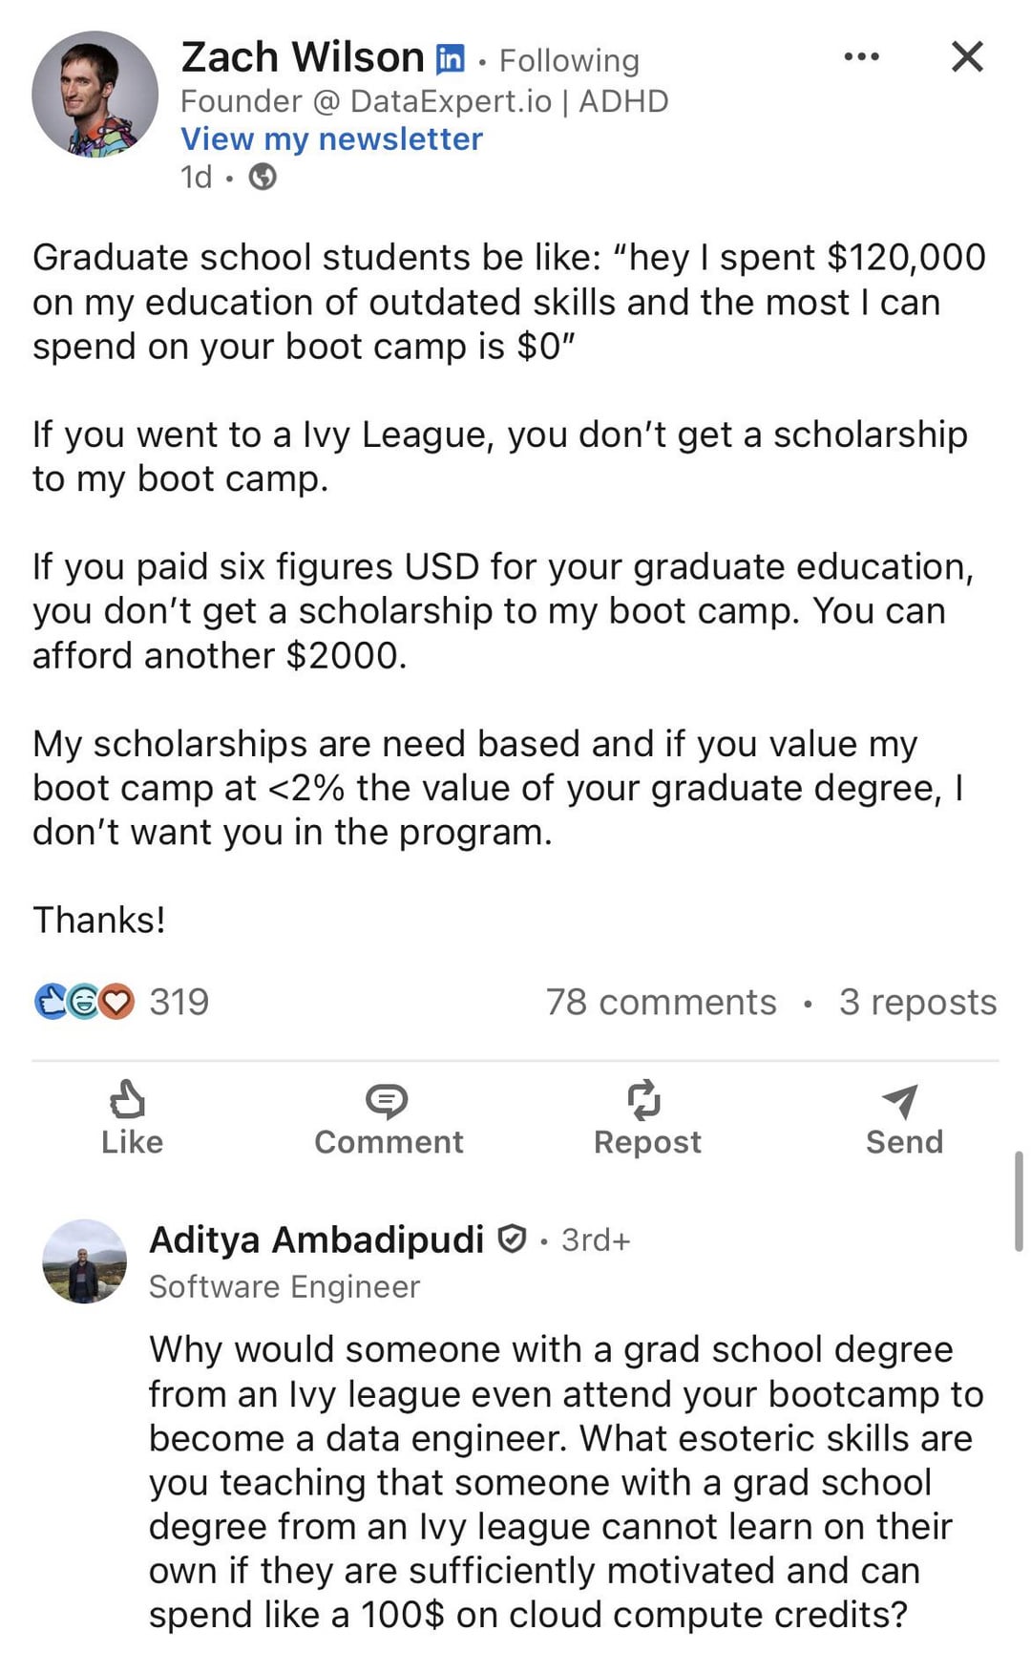Open Zach Wilson's profile name

(303, 57)
